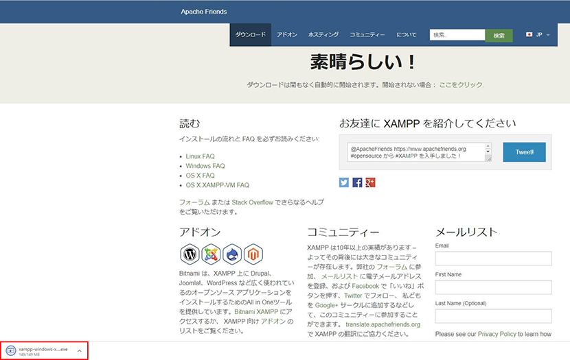The height and width of the screenshot is (360, 570).
Task: Click the green 検索 search button
Action: coord(499,35)
